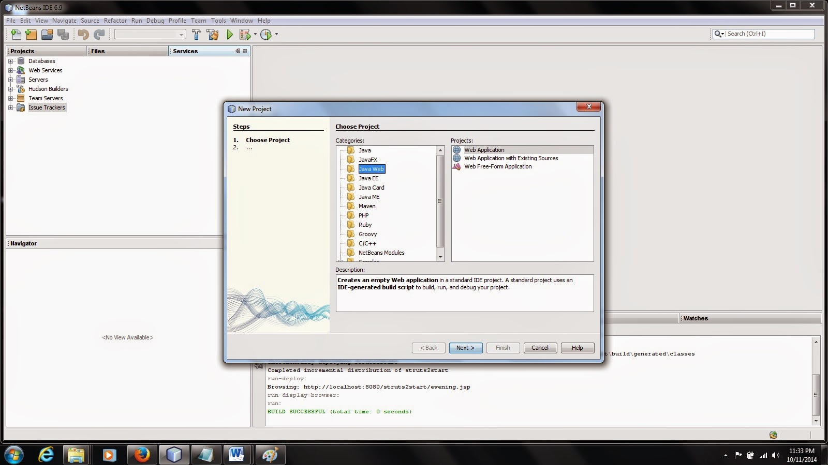
Task: Click the volume icon in system tray
Action: coord(775,455)
